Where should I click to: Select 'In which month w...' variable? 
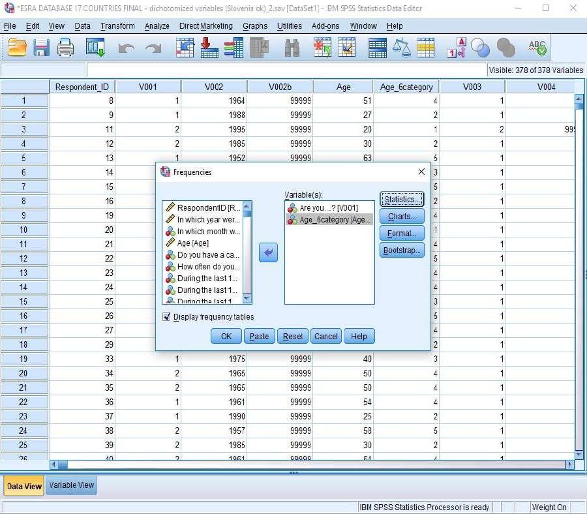tap(203, 232)
